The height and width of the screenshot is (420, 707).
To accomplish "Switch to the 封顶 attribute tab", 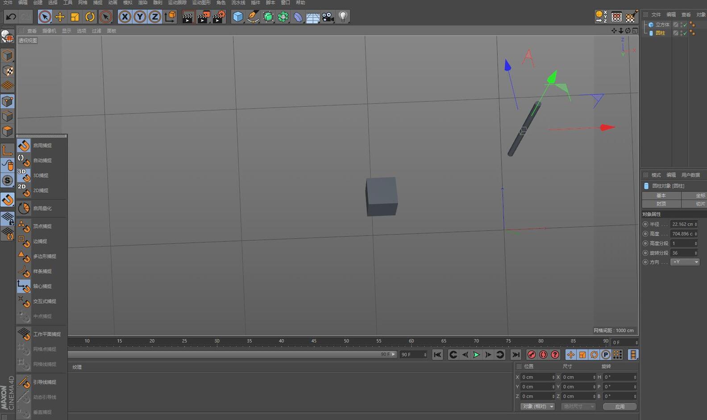I will pyautogui.click(x=661, y=204).
